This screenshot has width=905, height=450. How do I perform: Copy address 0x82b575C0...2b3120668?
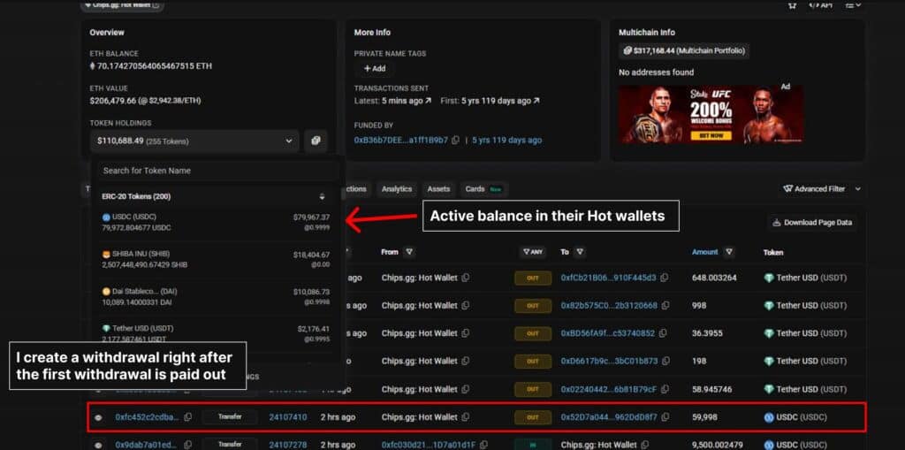[665, 306]
